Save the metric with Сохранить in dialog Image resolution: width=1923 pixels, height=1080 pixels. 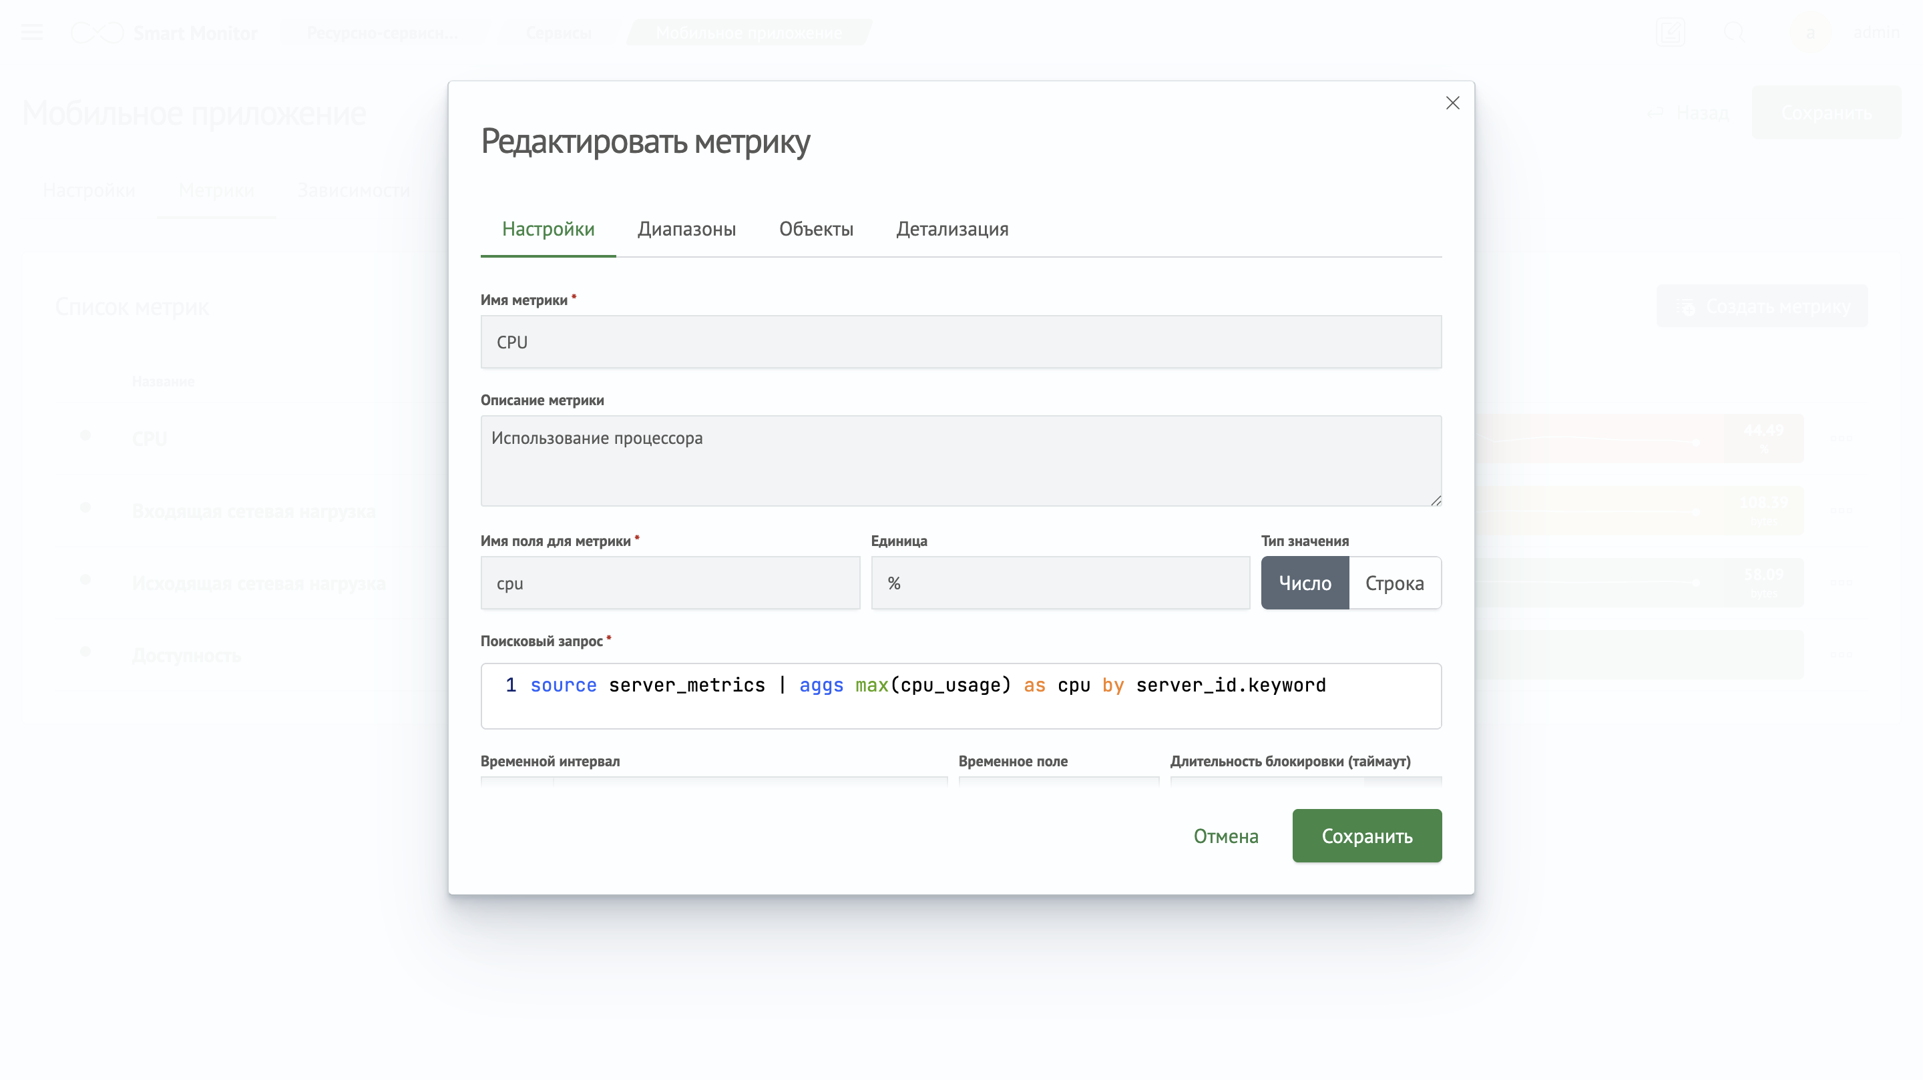tap(1367, 836)
